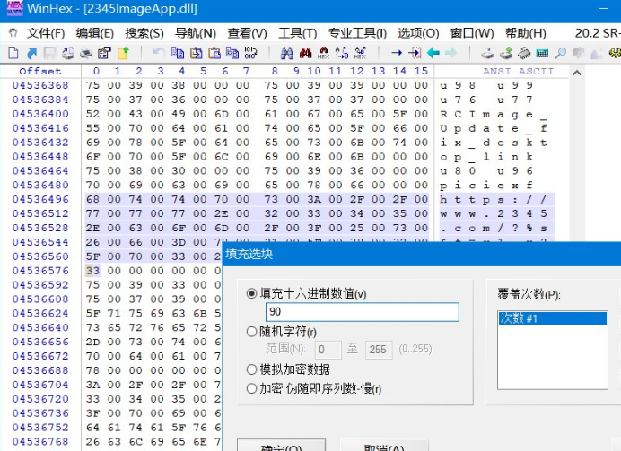Click the open RAM memory chip icon
This screenshot has height=451, width=621.
pyautogui.click(x=524, y=53)
